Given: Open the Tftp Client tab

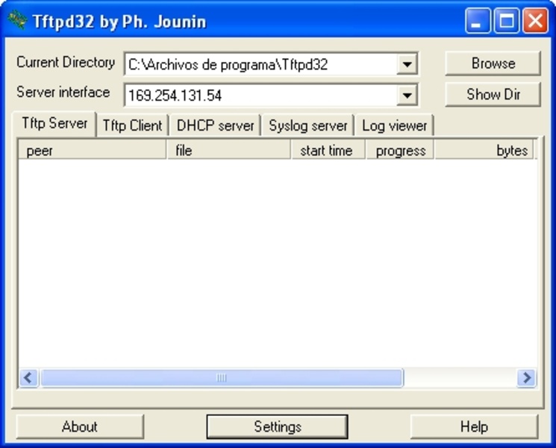Looking at the screenshot, I should tap(132, 125).
